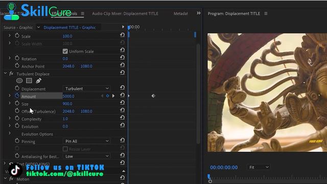The image size is (327, 184).
Task: Select the Displacement TITLE - Graphic clip tab
Action: [x=69, y=27]
